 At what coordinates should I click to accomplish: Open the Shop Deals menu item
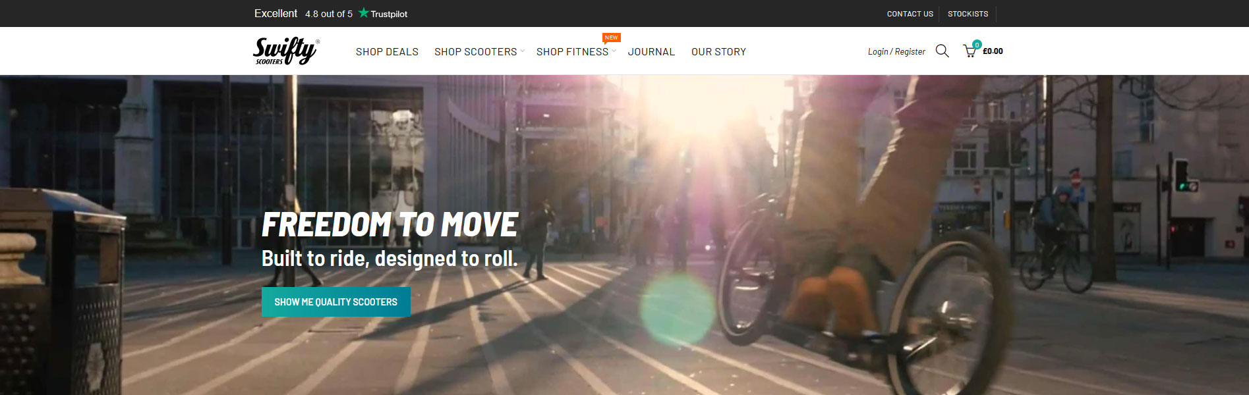387,51
